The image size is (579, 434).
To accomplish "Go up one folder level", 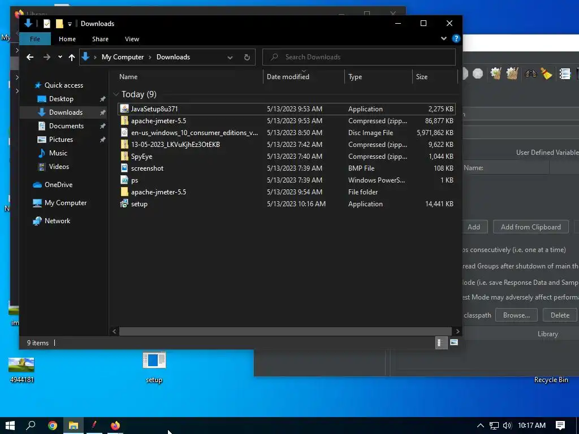I will coord(72,57).
